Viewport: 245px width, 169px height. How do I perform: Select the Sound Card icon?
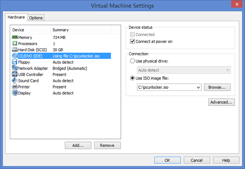(15, 81)
